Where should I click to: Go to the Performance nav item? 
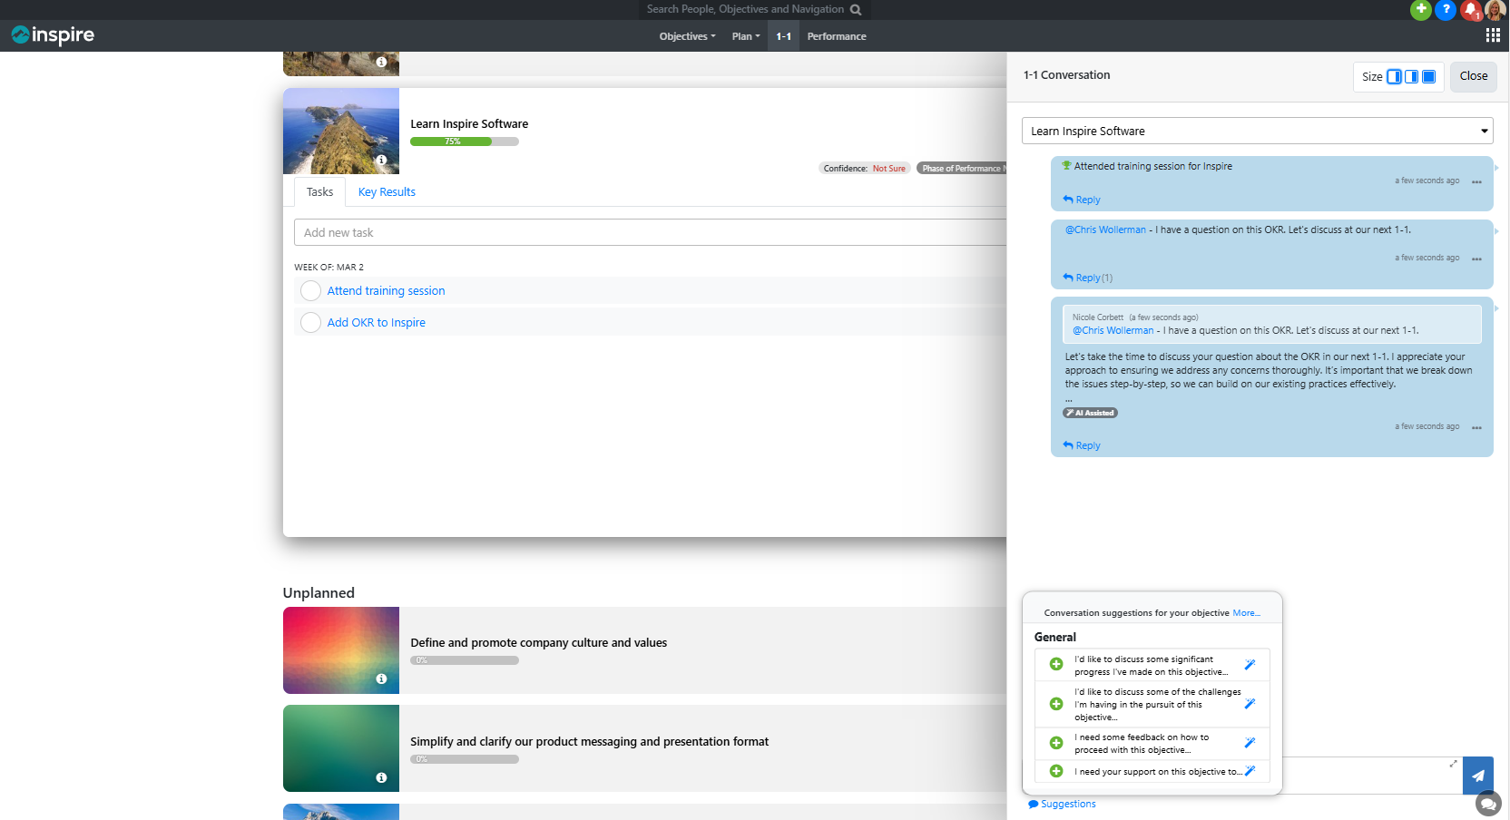click(837, 36)
